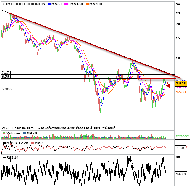The width and height of the screenshot is (193, 186).
Task: Click the 30 label on price axis
Action: point(178,4)
